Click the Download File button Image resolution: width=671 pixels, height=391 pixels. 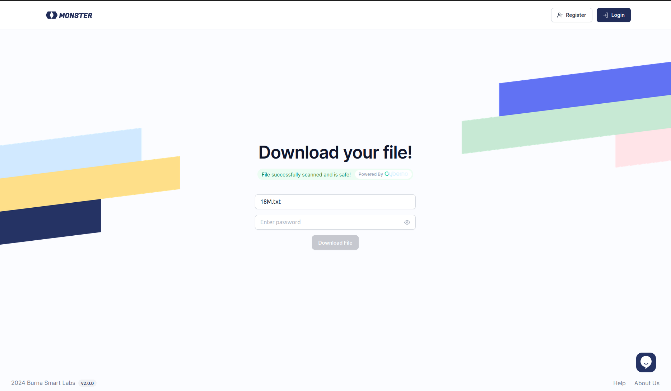[x=335, y=242]
